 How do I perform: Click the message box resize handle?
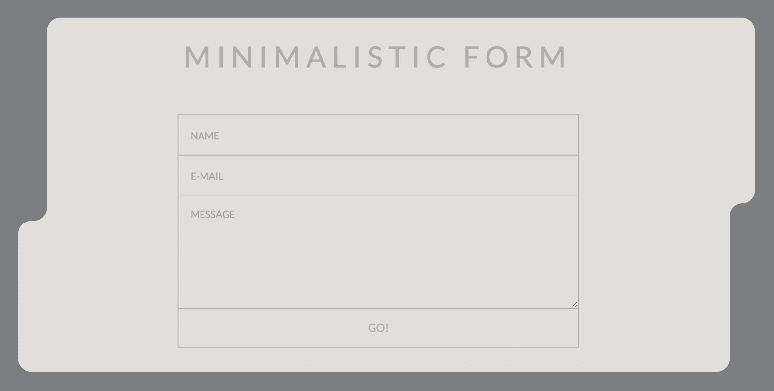[574, 305]
